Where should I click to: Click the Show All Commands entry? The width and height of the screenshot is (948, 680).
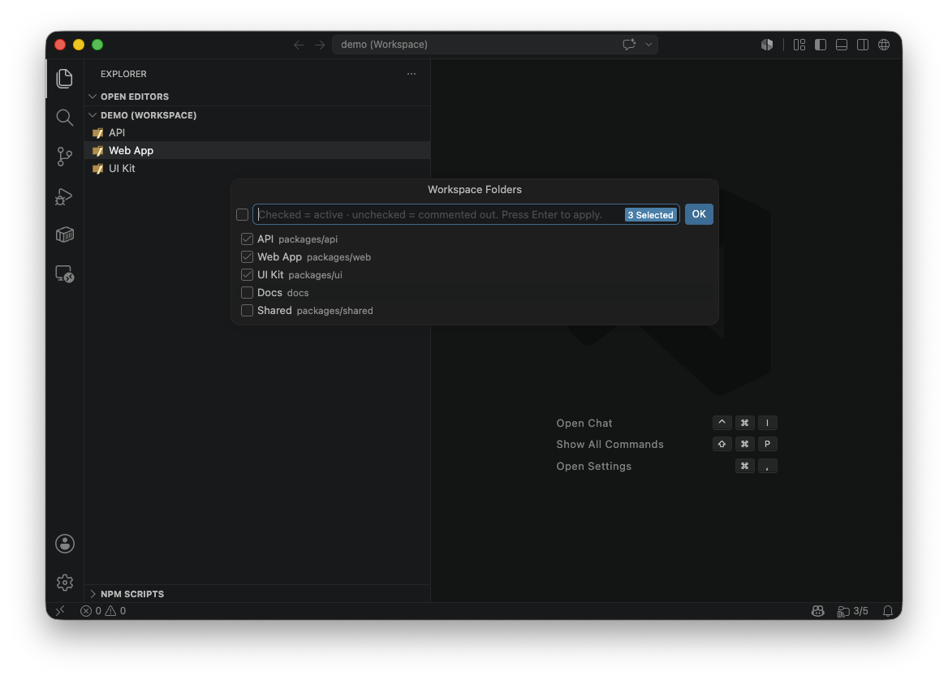[x=610, y=444]
